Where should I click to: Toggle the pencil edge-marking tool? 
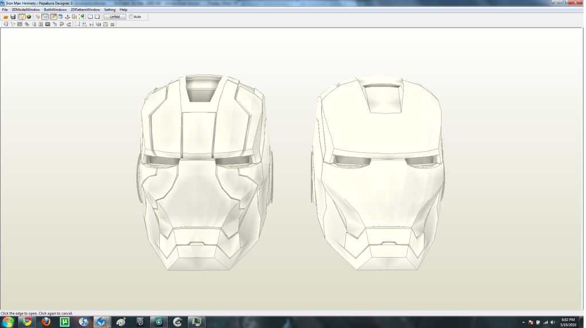[53, 17]
